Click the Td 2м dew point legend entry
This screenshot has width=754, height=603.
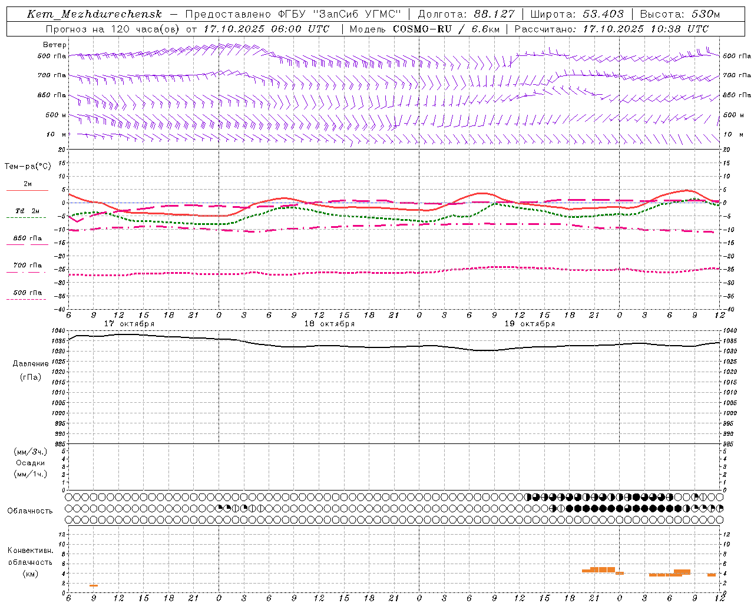pyautogui.click(x=27, y=211)
